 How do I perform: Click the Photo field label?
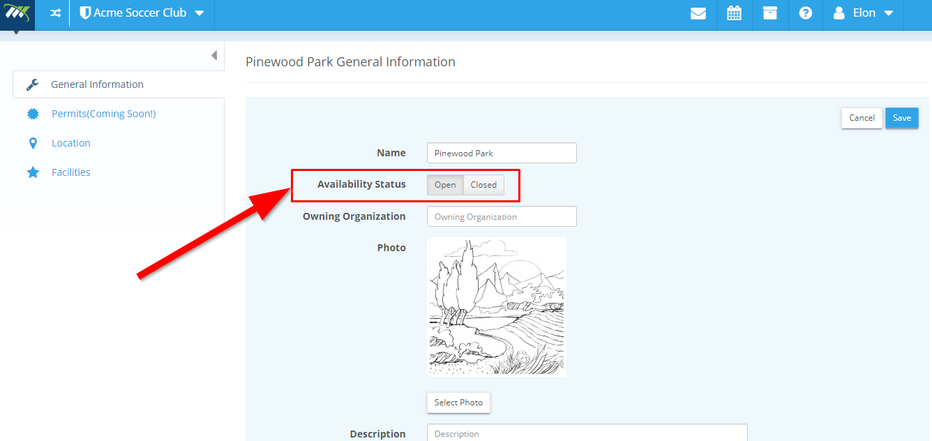point(391,248)
